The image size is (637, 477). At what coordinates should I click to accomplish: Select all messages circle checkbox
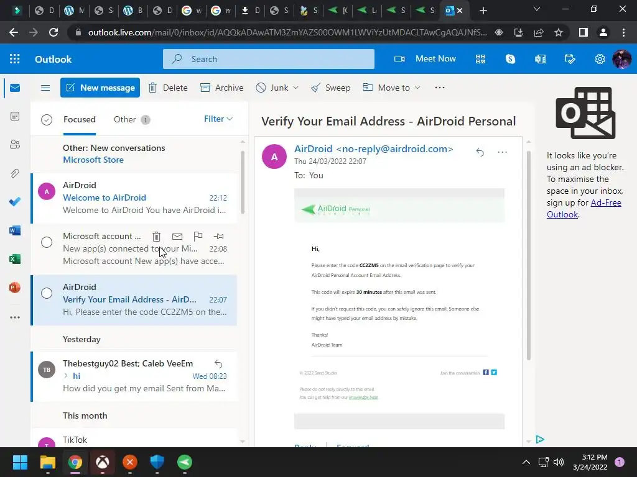tap(47, 120)
